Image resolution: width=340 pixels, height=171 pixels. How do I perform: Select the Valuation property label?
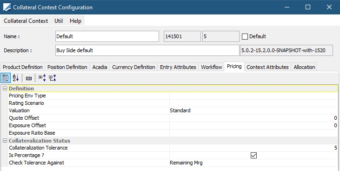pyautogui.click(x=19, y=110)
